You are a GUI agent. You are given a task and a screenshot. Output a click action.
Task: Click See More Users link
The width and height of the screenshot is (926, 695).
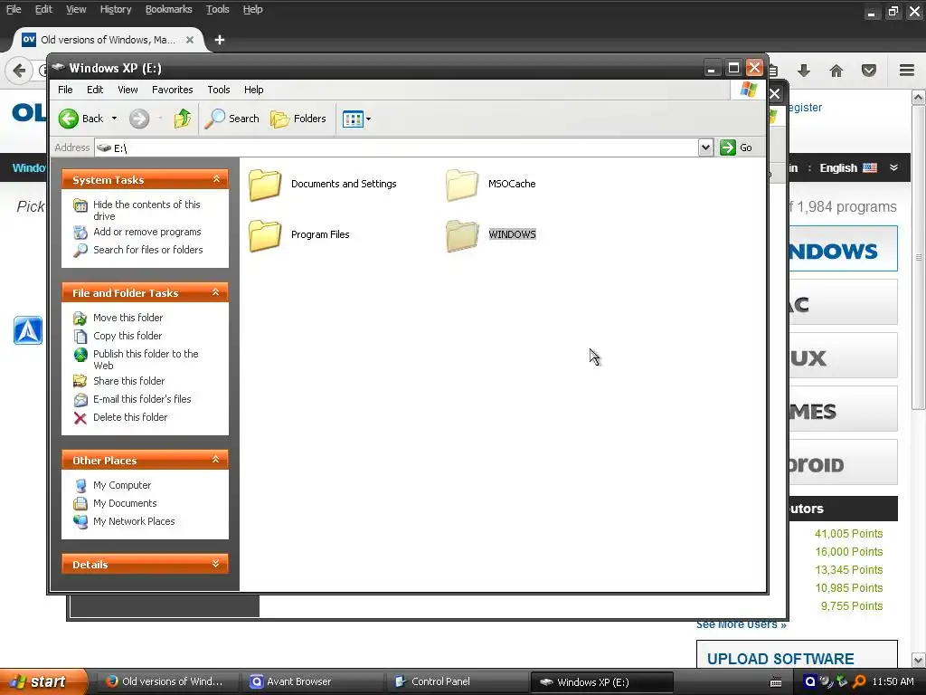[x=742, y=624]
